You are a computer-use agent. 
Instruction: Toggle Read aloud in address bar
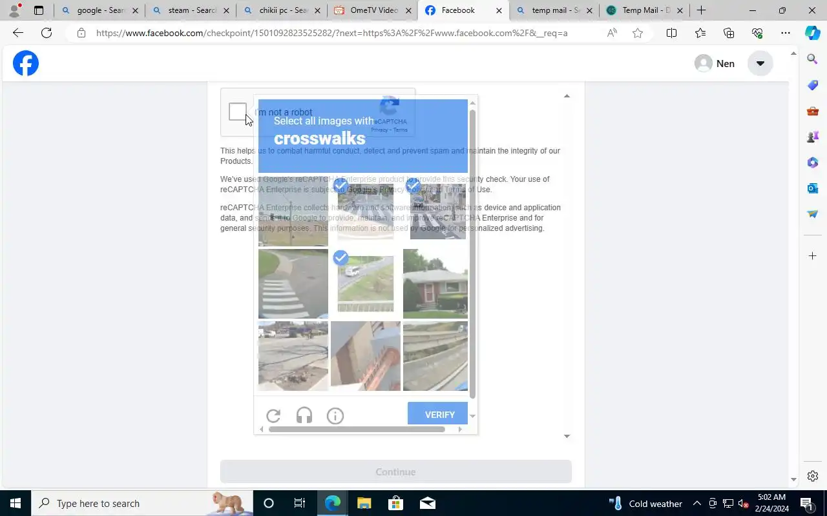point(612,33)
